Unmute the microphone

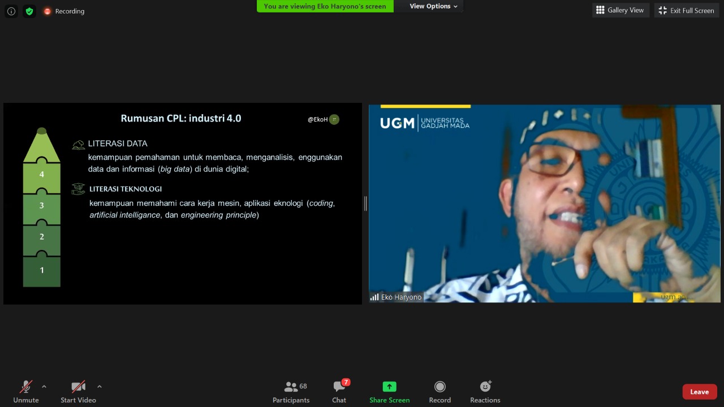coord(26,391)
